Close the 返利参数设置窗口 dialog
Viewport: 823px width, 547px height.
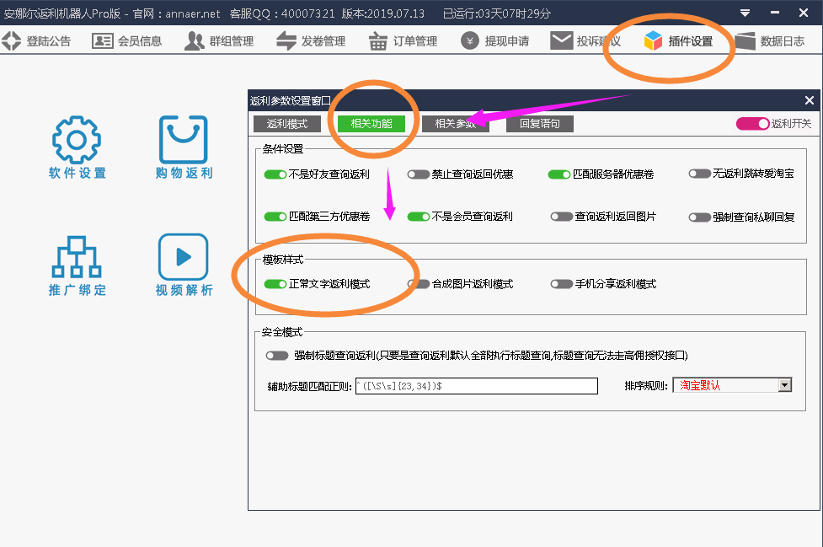[810, 100]
